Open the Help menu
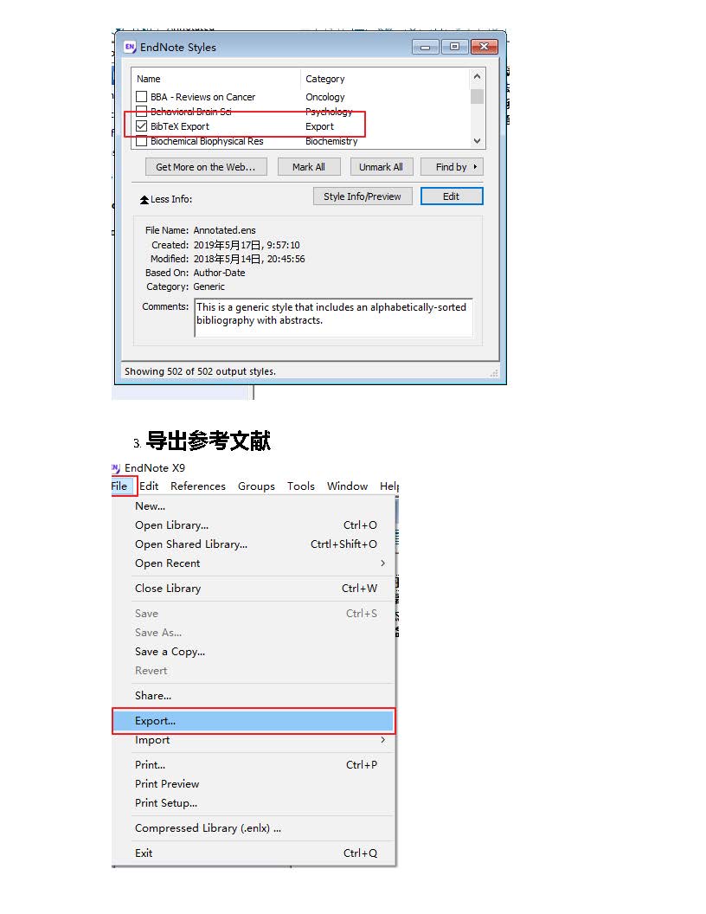706x914 pixels. click(389, 486)
